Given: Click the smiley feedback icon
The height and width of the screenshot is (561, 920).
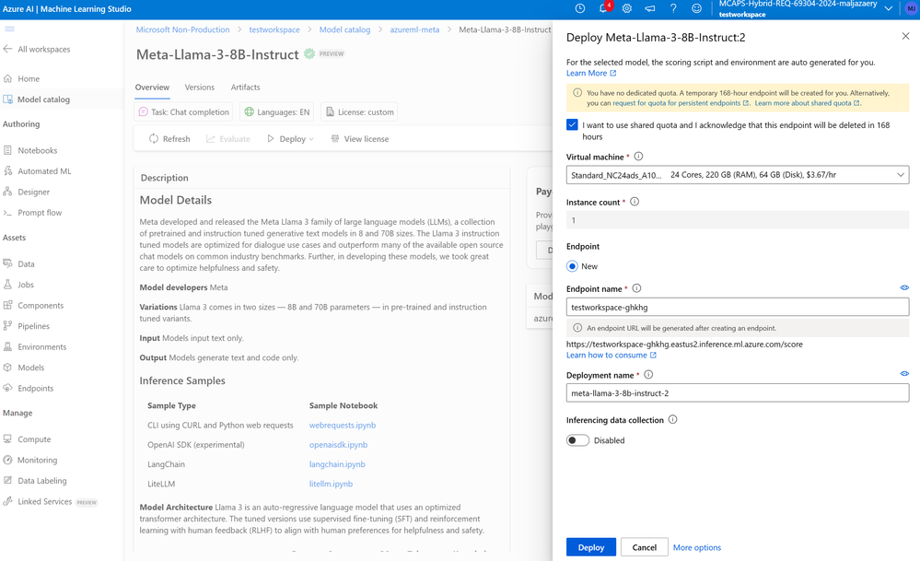Looking at the screenshot, I should 696,9.
